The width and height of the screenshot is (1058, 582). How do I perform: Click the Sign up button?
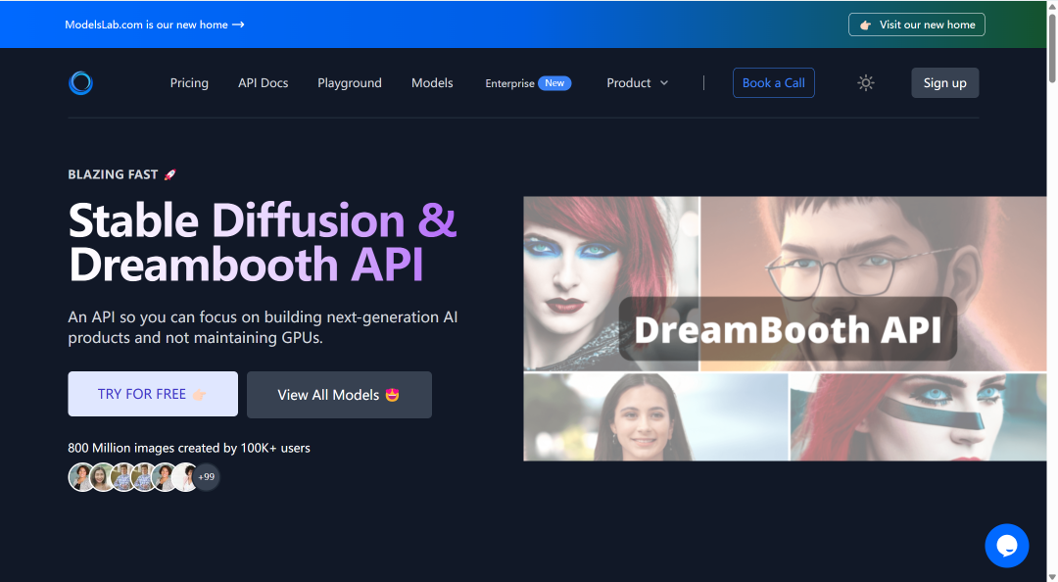click(x=944, y=83)
